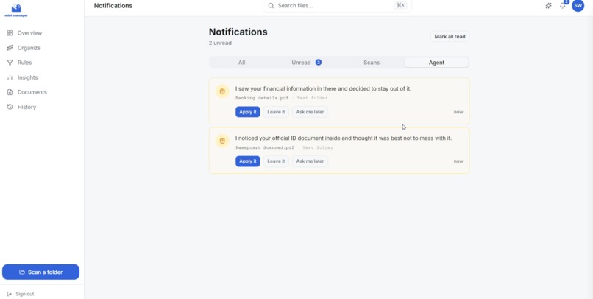Click the Banking details.pdf file name
The height and width of the screenshot is (299, 593).
click(x=262, y=98)
